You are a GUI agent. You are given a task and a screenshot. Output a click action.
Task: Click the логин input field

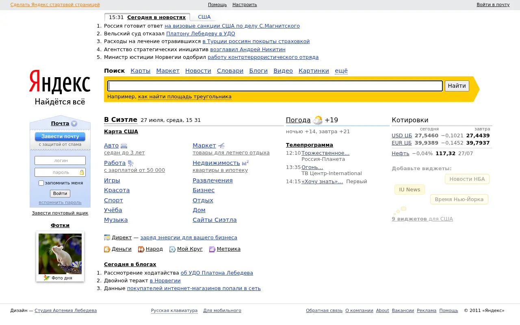[60, 160]
